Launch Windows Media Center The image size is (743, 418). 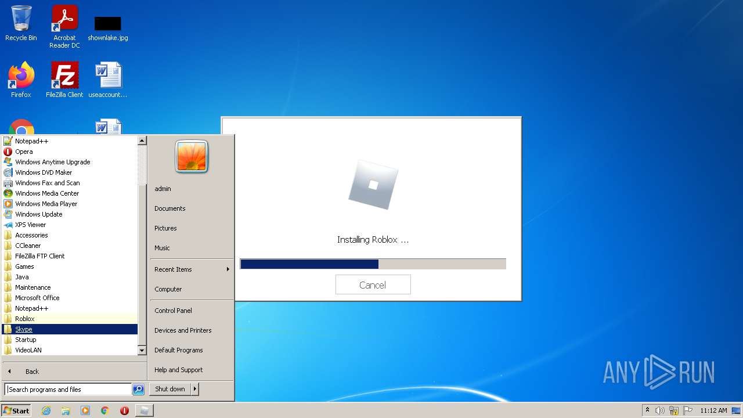[70, 193]
